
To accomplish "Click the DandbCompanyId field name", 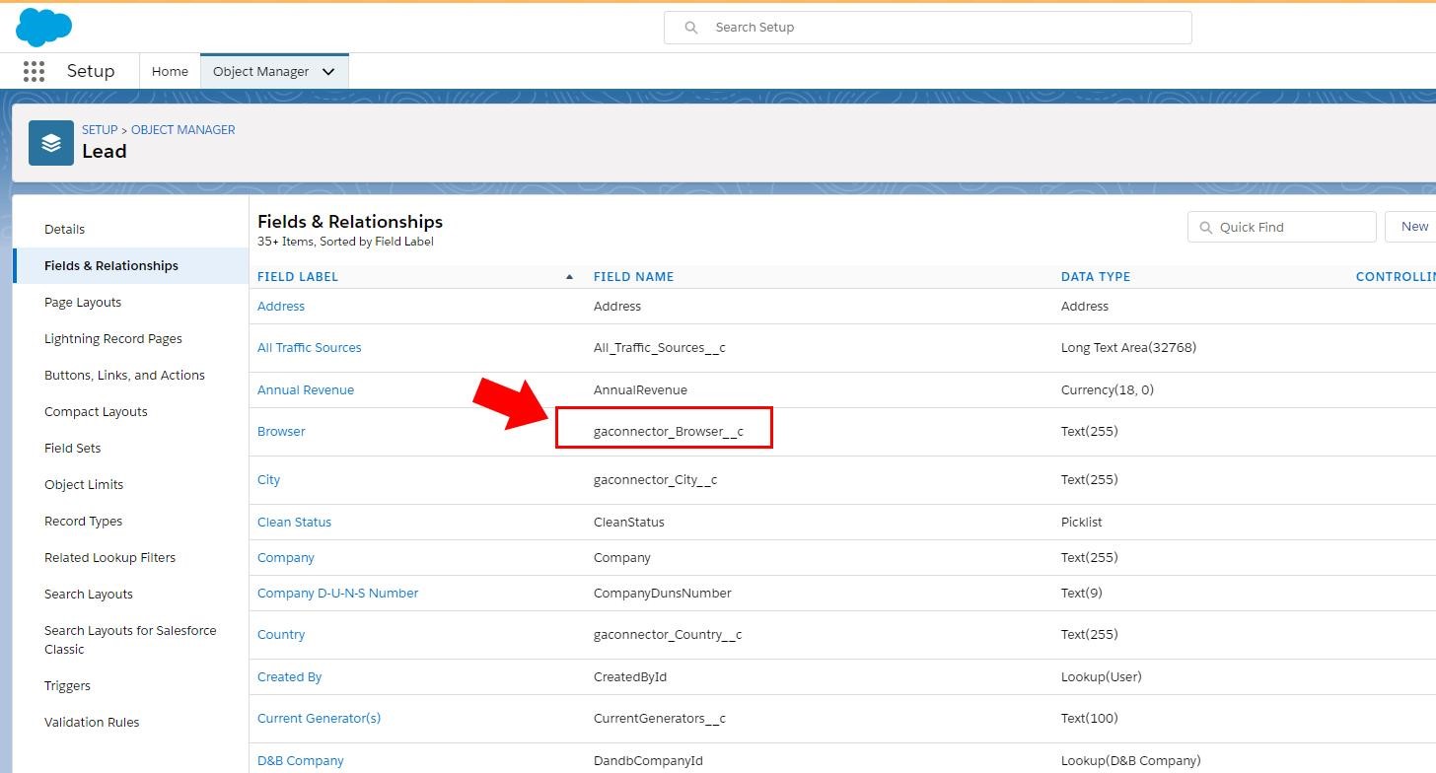I will (648, 761).
